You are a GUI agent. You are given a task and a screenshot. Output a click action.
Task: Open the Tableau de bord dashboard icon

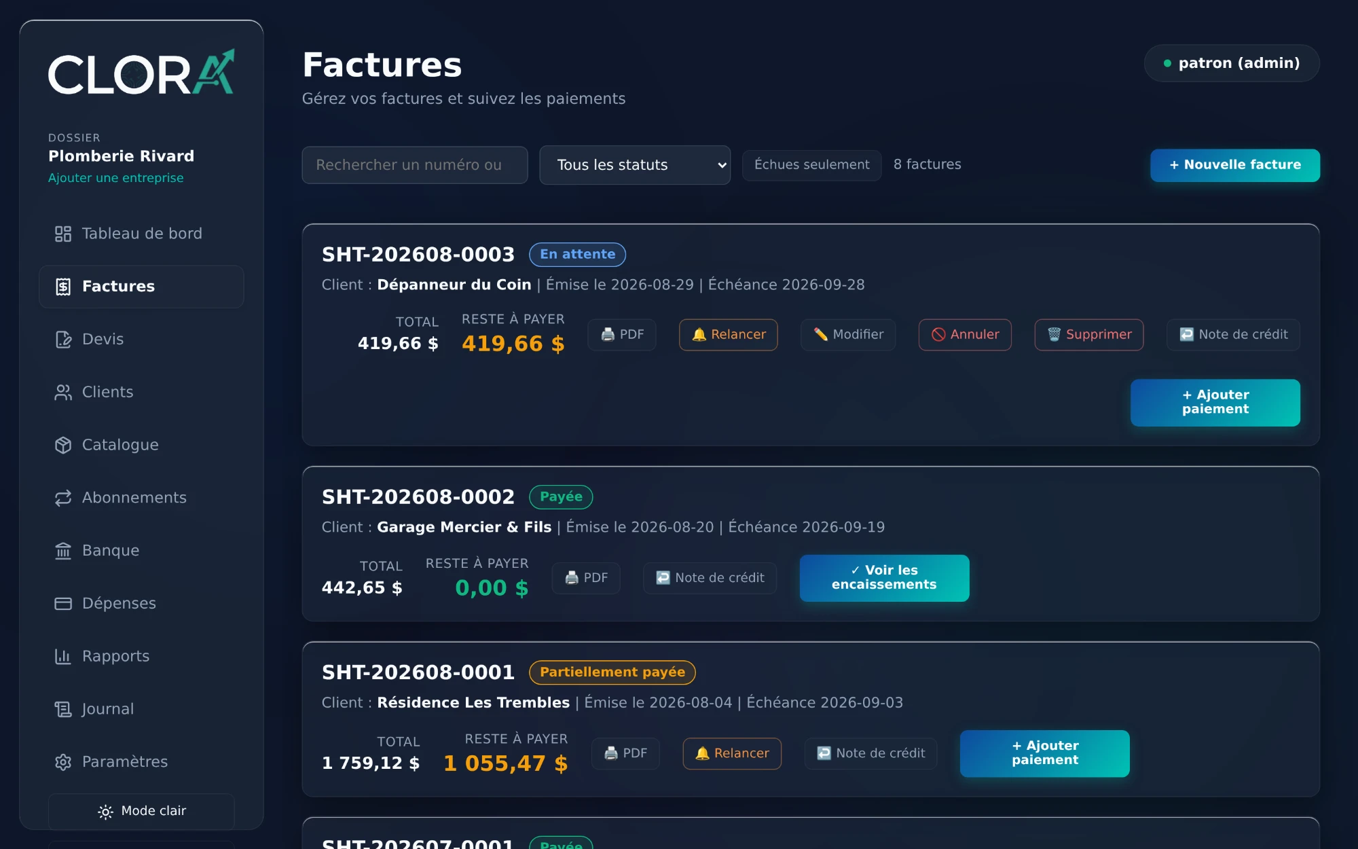[63, 234]
